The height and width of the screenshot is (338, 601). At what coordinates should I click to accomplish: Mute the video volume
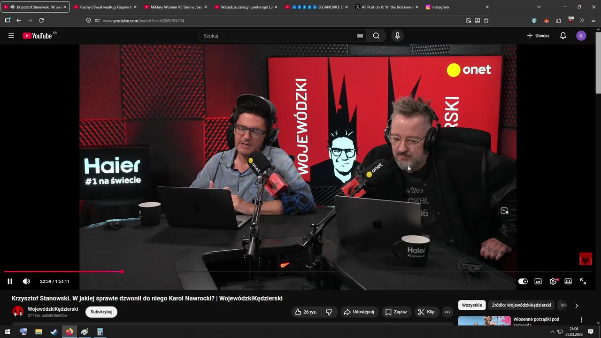pos(26,281)
